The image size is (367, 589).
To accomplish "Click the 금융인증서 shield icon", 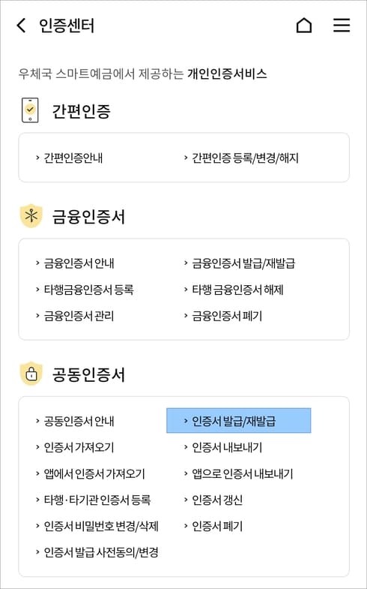I will pos(31,216).
